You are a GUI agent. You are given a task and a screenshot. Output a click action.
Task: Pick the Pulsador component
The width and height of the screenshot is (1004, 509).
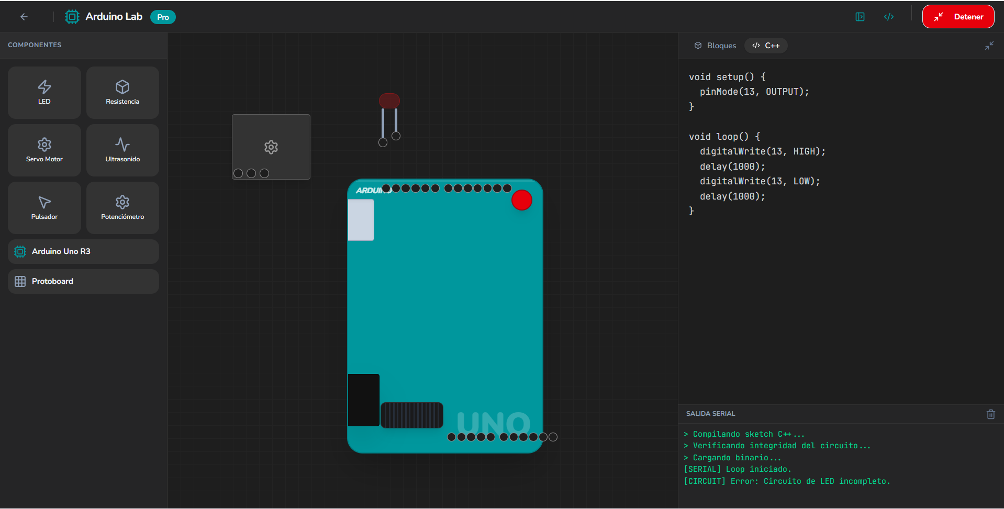point(44,207)
